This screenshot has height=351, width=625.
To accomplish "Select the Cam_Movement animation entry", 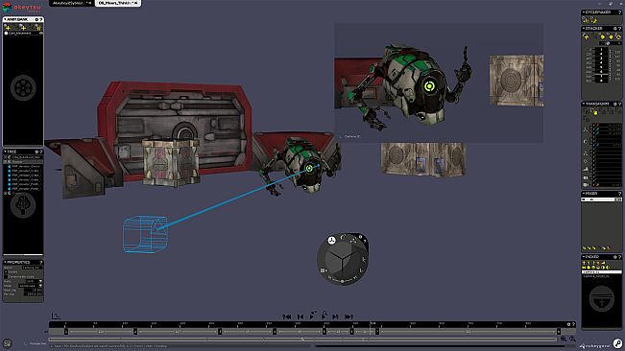I will pos(23,33).
